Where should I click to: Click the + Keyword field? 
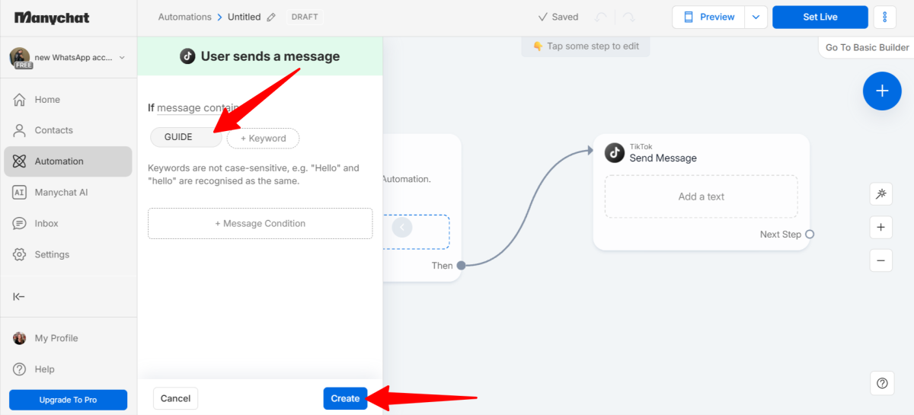264,139
